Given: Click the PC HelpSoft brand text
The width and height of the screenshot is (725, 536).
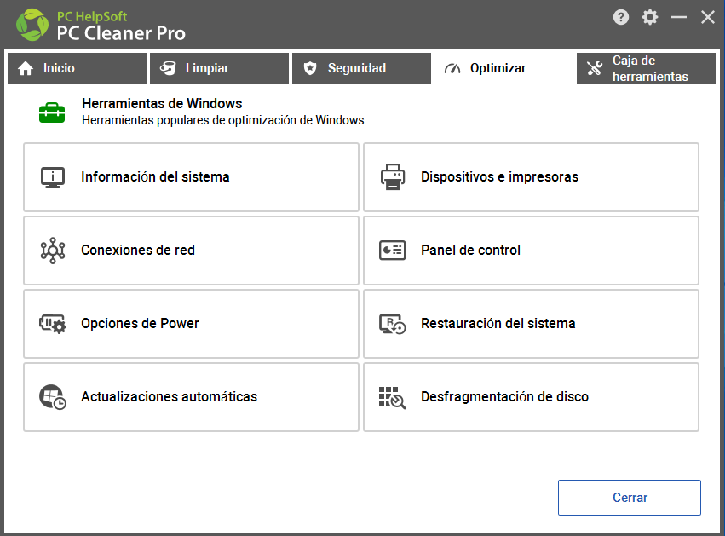Looking at the screenshot, I should click(92, 17).
